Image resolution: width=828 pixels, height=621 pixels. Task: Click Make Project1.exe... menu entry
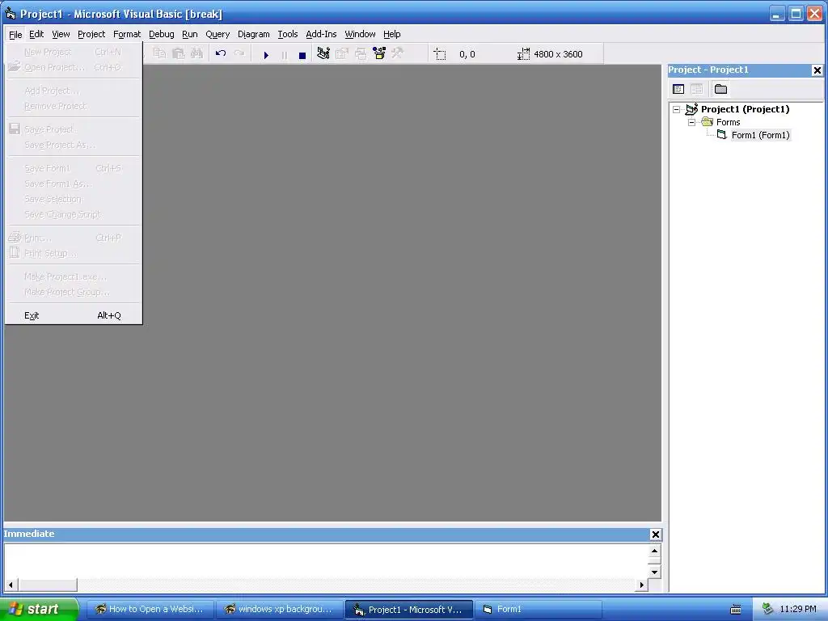point(74,277)
